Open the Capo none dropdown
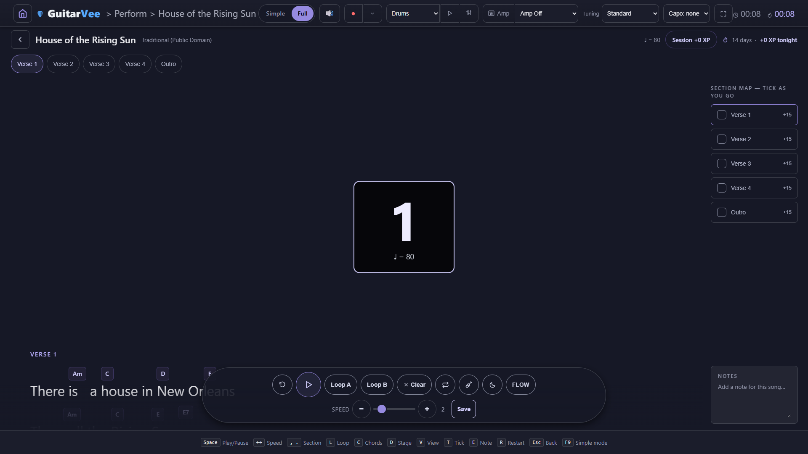808x454 pixels. coord(686,13)
